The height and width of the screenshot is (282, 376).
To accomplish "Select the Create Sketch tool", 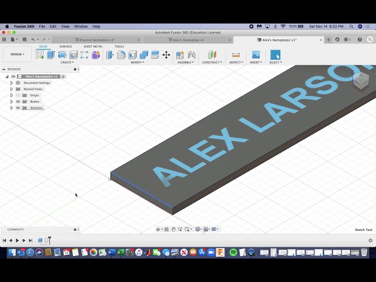I will pos(40,55).
